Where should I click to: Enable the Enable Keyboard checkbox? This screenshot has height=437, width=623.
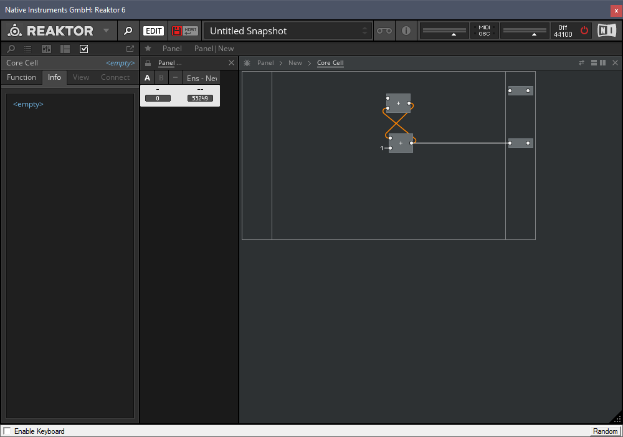pos(7,431)
